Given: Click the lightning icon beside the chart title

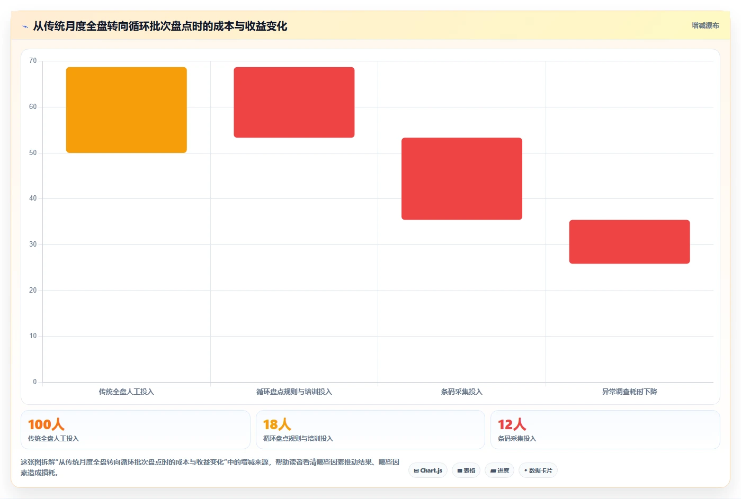Looking at the screenshot, I should (x=25, y=26).
